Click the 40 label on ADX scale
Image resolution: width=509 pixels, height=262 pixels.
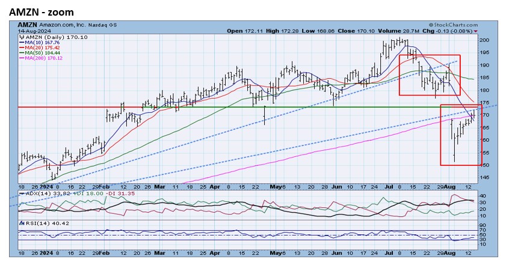click(x=483, y=196)
